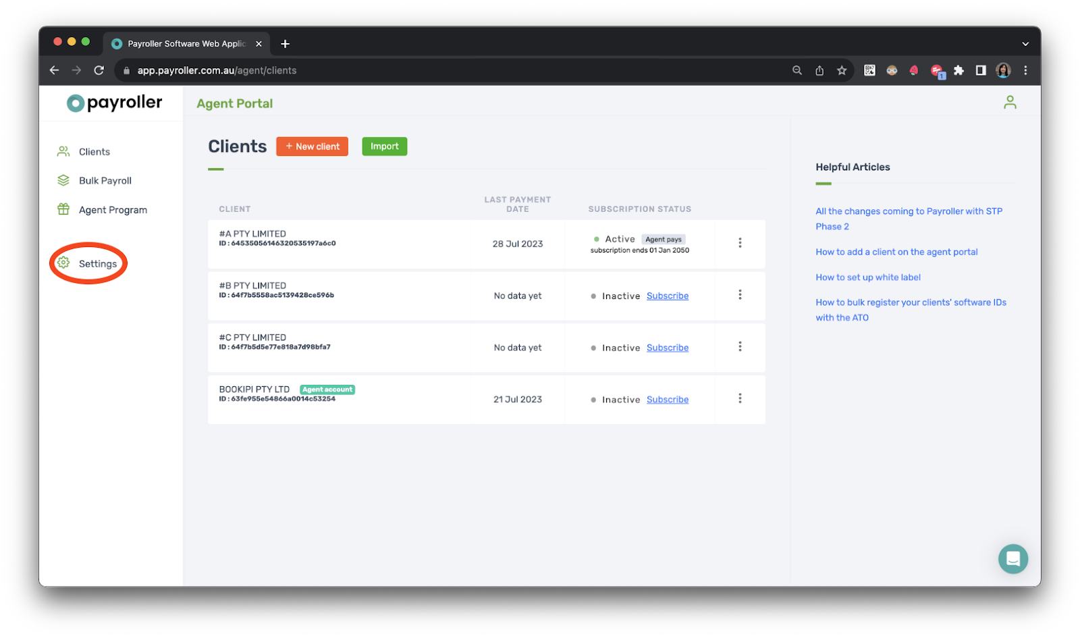This screenshot has height=638, width=1080.
Task: Click the Bulk Payroll layers icon
Action: [x=63, y=181]
